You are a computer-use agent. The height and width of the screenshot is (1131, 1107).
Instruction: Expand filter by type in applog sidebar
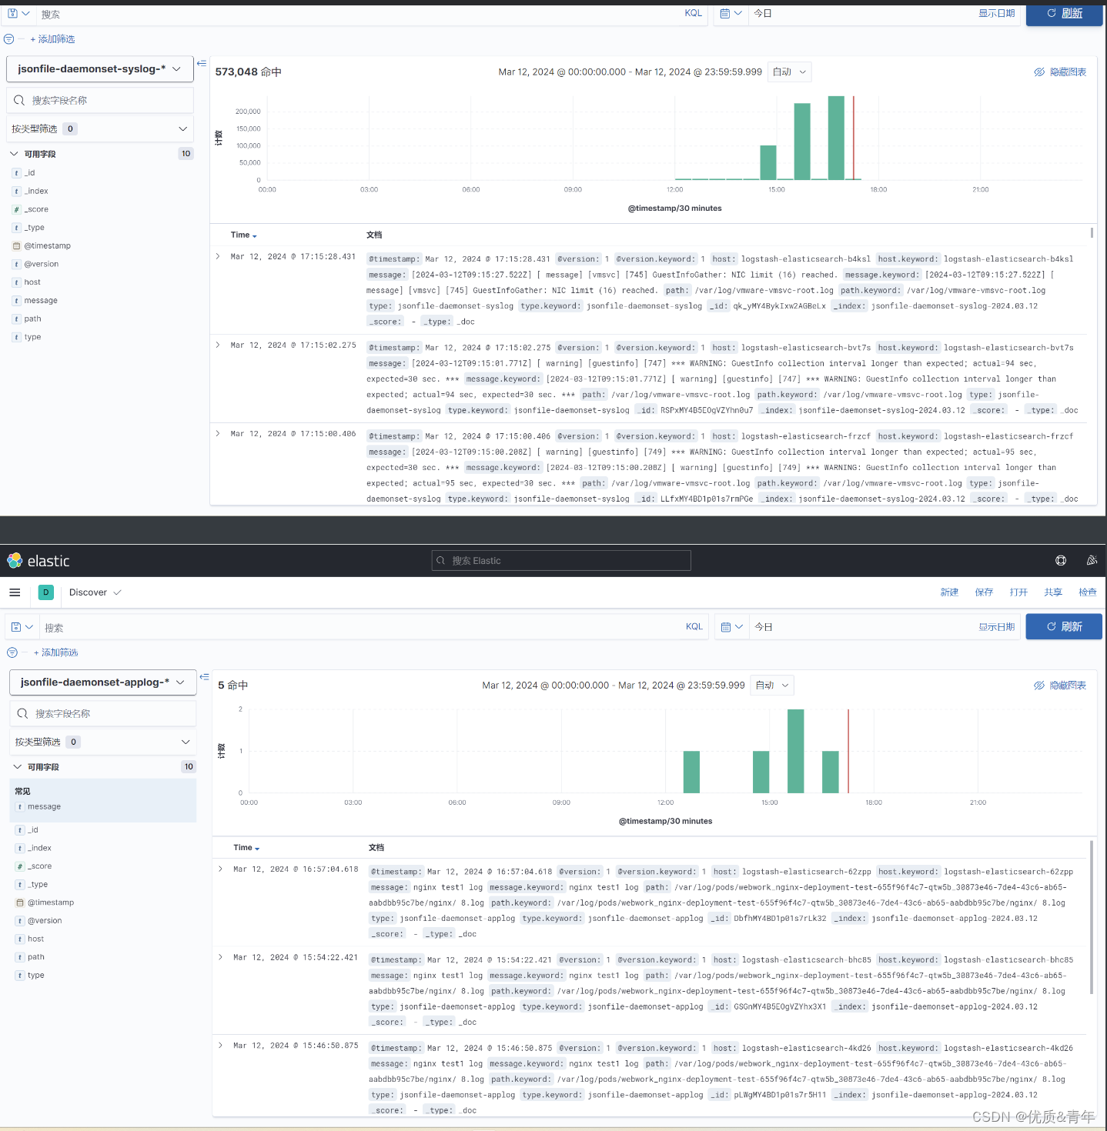click(x=102, y=742)
